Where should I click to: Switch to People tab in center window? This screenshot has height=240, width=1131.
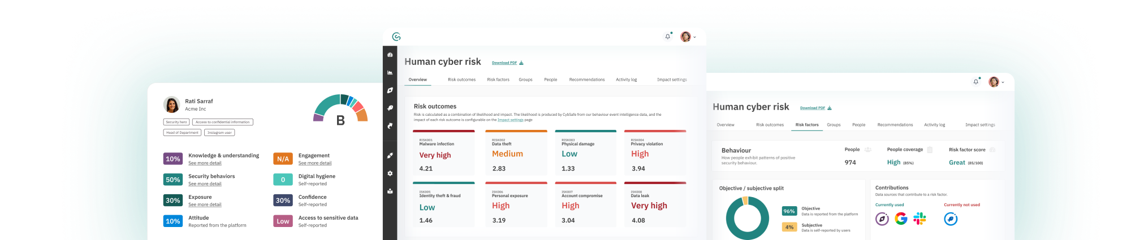551,80
